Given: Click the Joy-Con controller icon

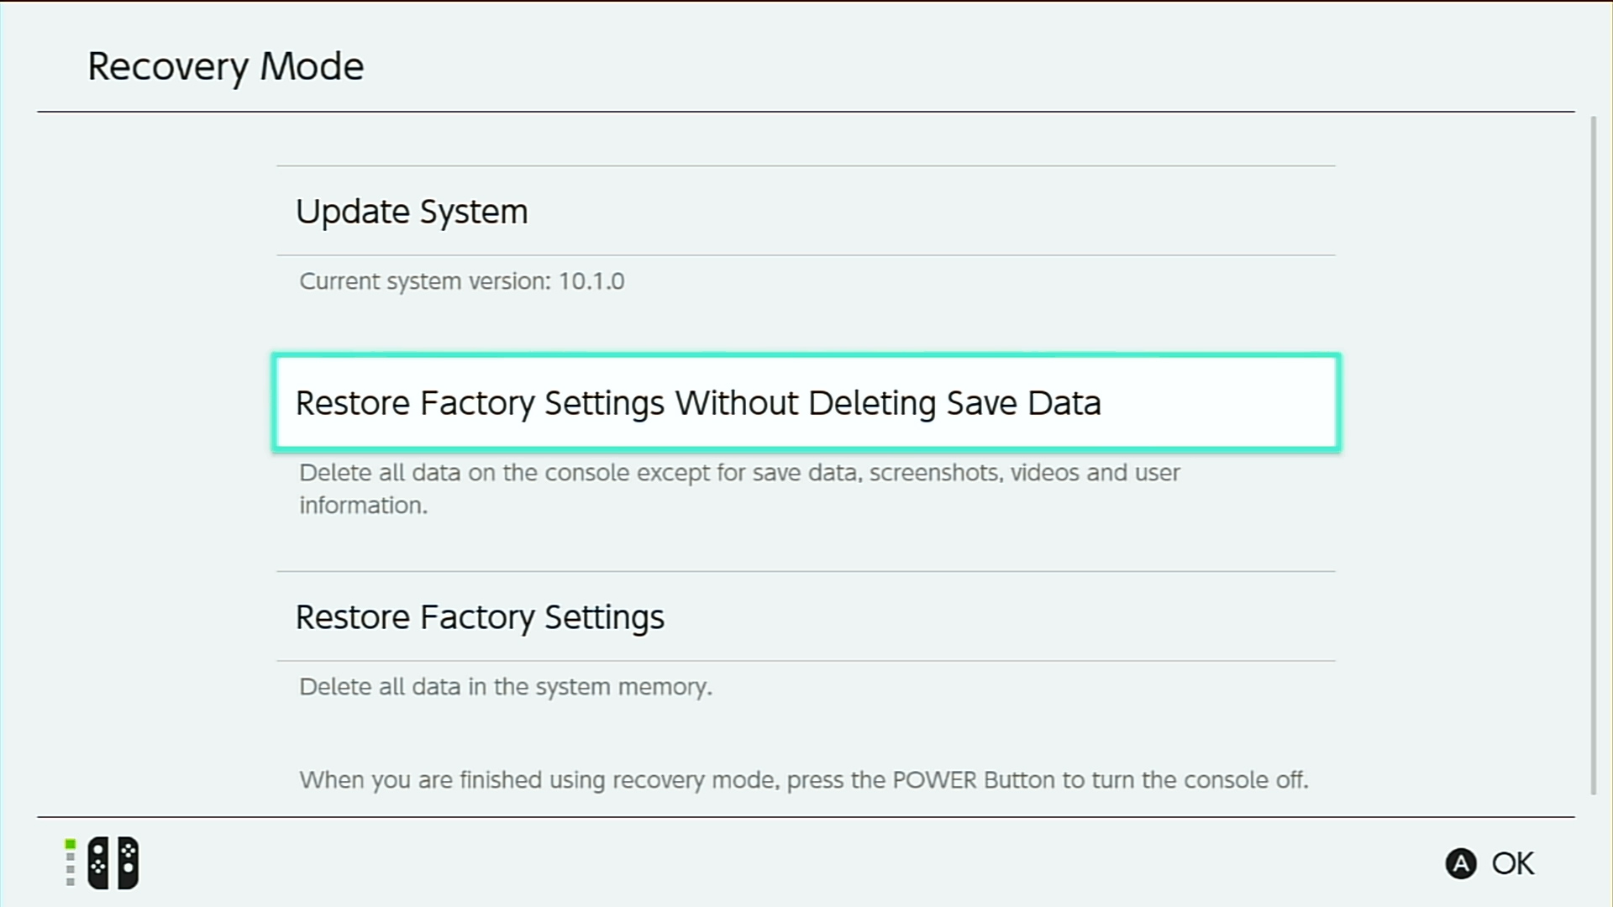Looking at the screenshot, I should click(113, 862).
